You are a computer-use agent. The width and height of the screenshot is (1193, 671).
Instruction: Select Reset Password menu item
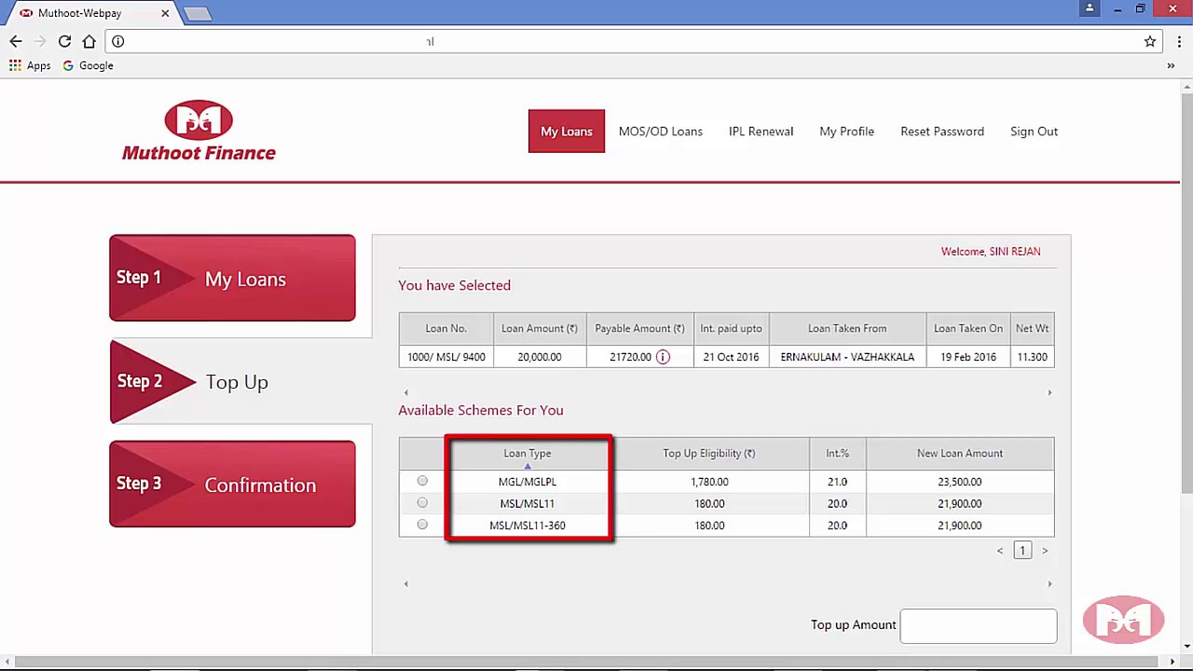click(x=942, y=131)
